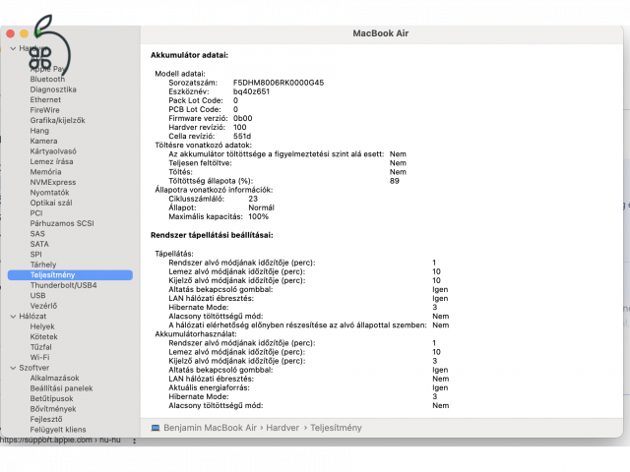Click the yellow minimize window button
This screenshot has height=472, width=630.
(x=24, y=33)
